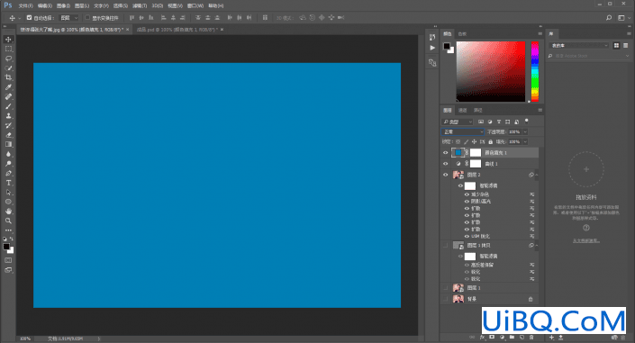Select the Clone Stamp tool
The image size is (635, 343).
click(x=8, y=116)
